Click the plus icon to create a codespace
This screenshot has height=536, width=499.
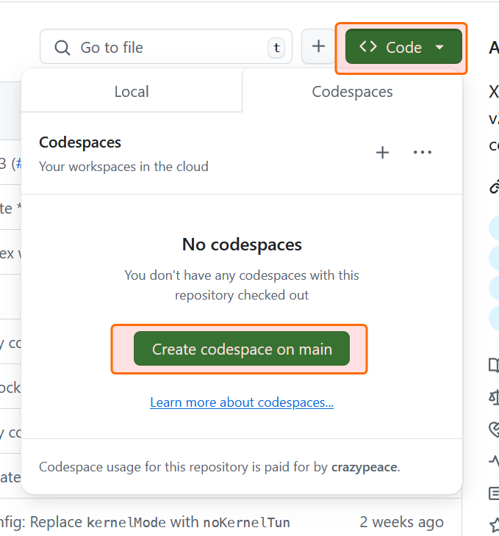[382, 153]
